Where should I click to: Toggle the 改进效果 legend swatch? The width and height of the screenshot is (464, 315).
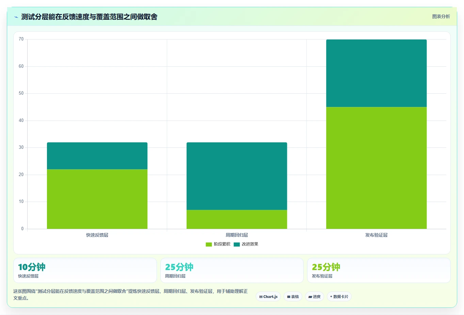pyautogui.click(x=237, y=244)
